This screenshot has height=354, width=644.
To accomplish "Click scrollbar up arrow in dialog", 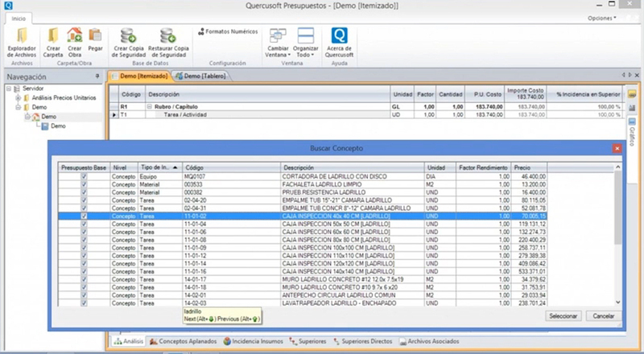I will [617, 167].
